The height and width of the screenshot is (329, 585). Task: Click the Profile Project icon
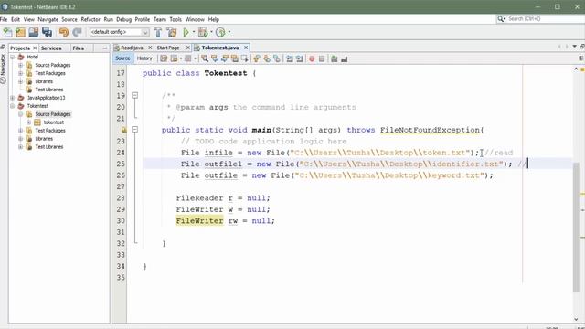(x=220, y=33)
